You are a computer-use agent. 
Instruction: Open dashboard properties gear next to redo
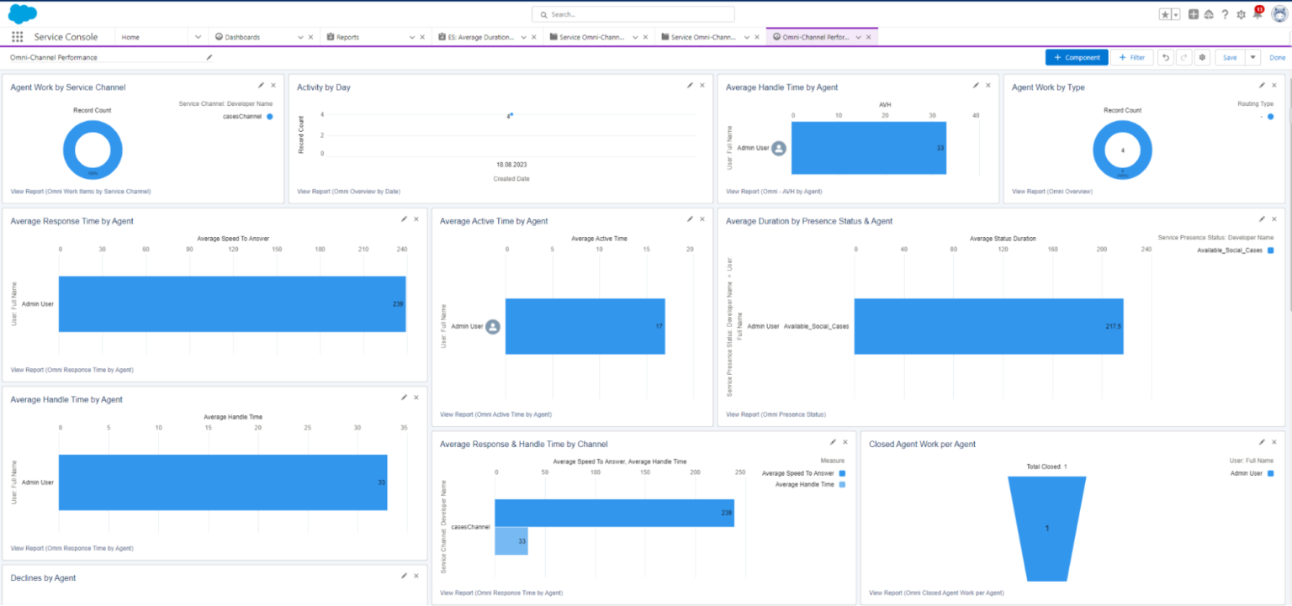[x=1201, y=56]
